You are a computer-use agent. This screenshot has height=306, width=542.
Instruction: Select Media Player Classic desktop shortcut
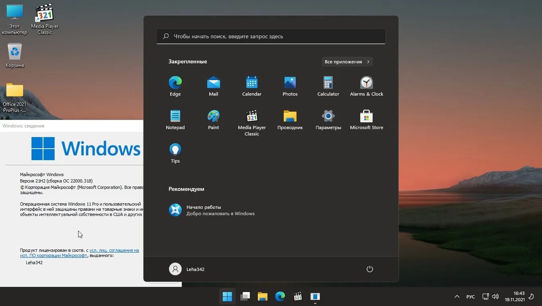pyautogui.click(x=45, y=20)
